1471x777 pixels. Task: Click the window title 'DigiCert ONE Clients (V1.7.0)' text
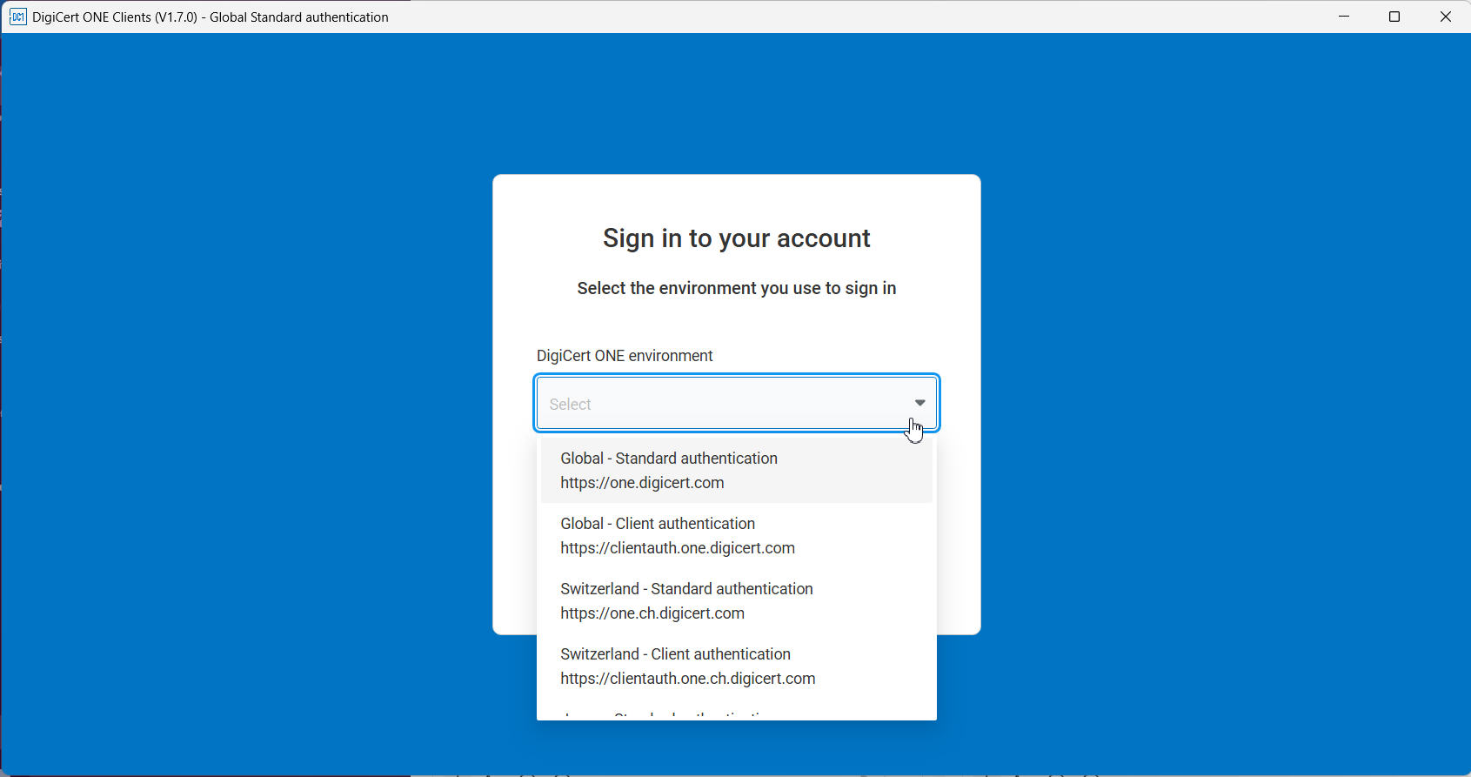(x=115, y=17)
